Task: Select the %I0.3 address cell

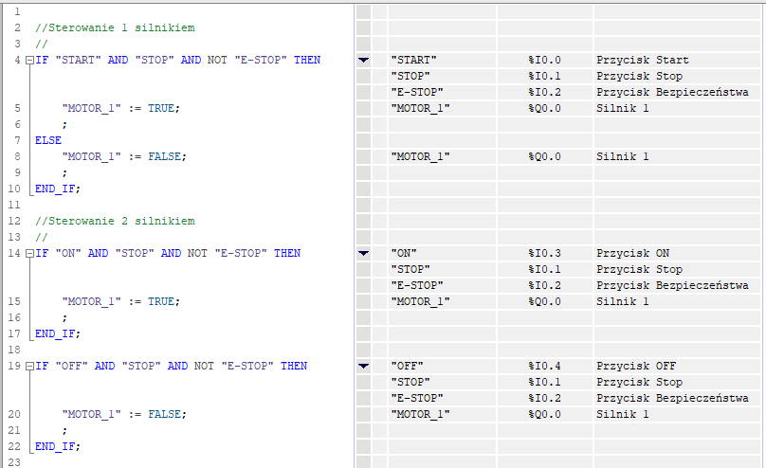Action: click(x=544, y=254)
